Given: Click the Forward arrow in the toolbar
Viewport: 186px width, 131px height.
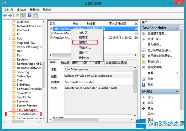Looking at the screenshot, I should pos(11,15).
